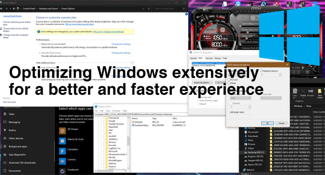Expand Mozilla registry key
Image resolution: width=325 pixels, height=175 pixels.
coord(104,157)
